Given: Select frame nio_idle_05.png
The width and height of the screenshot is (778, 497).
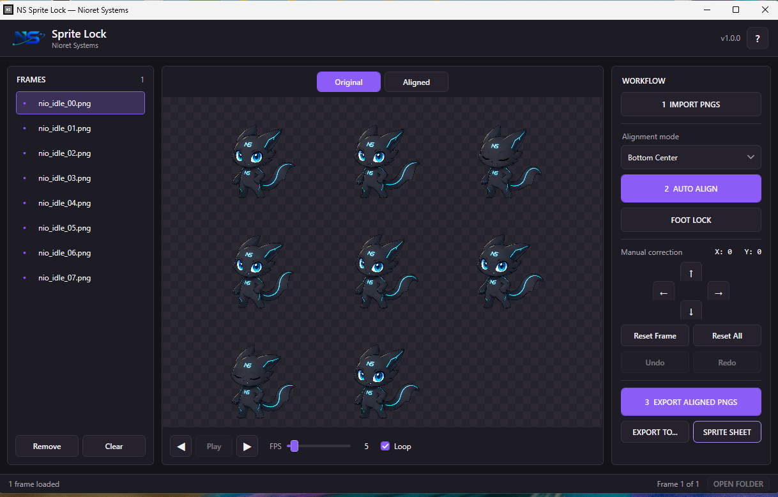Looking at the screenshot, I should (x=80, y=228).
